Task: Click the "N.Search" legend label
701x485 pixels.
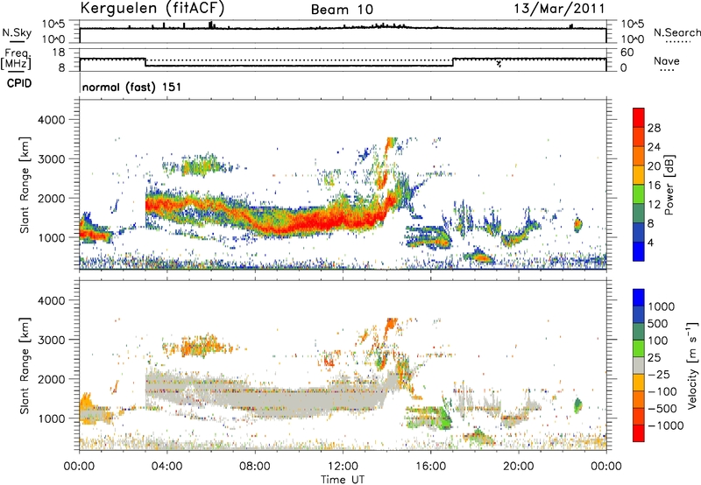Action: pos(677,32)
